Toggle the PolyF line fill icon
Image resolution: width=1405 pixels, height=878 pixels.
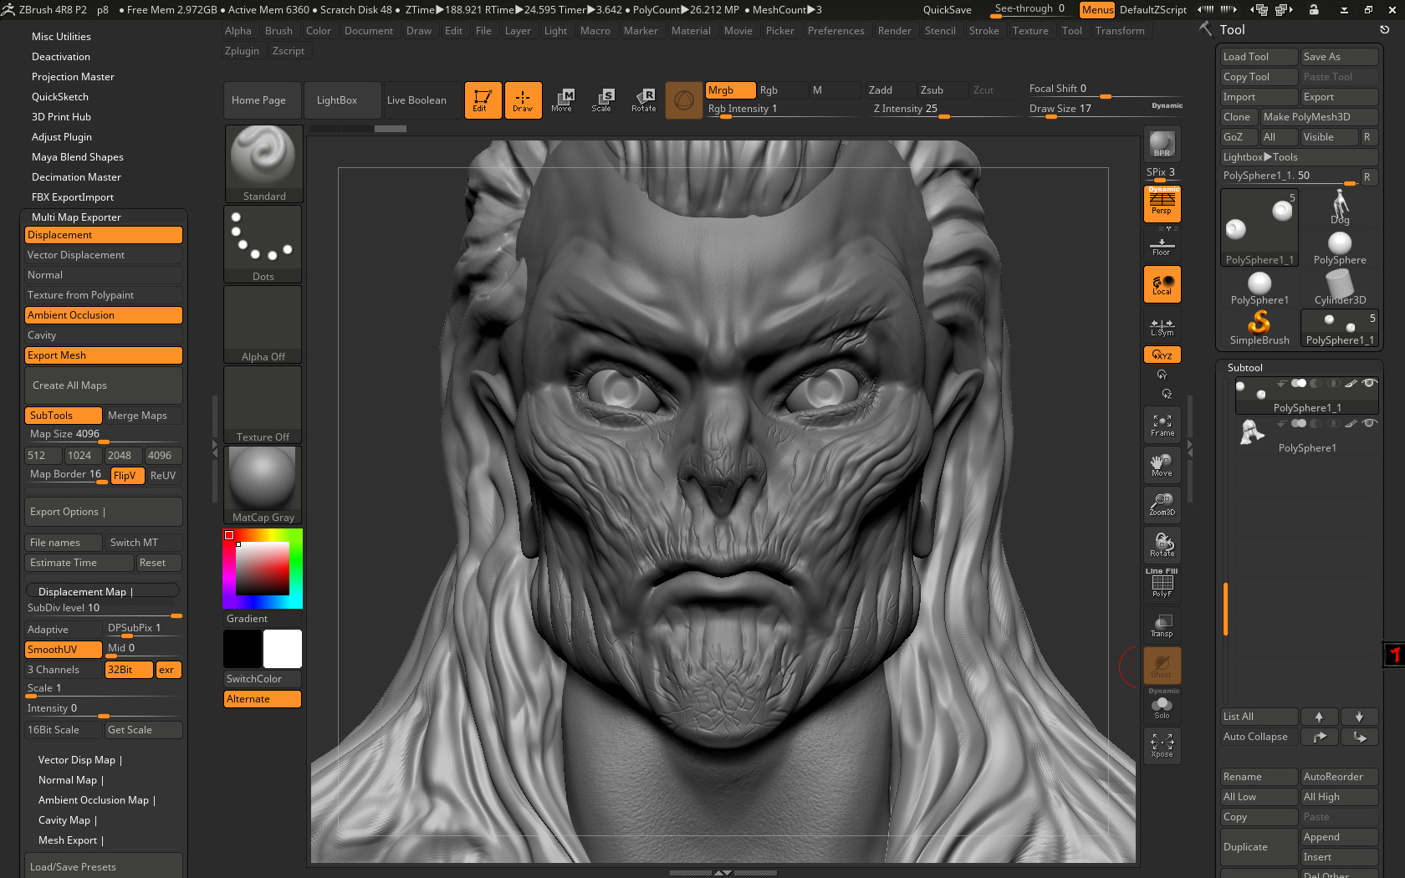pos(1162,584)
